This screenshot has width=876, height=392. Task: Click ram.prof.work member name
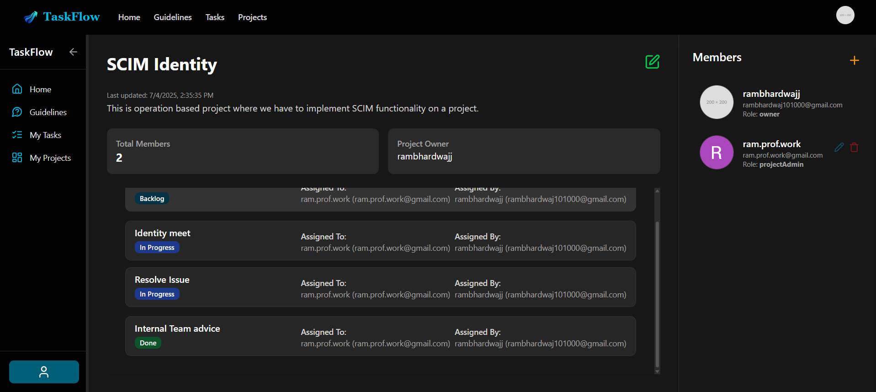771,144
